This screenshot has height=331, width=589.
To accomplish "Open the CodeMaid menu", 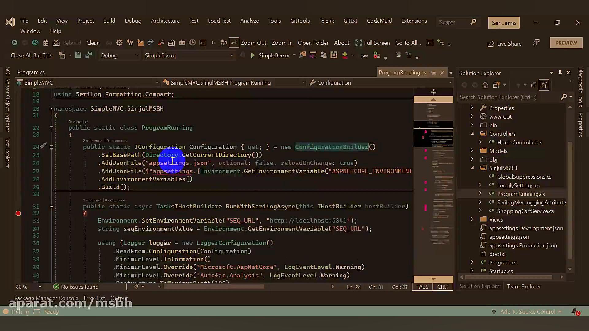I will pyautogui.click(x=379, y=21).
